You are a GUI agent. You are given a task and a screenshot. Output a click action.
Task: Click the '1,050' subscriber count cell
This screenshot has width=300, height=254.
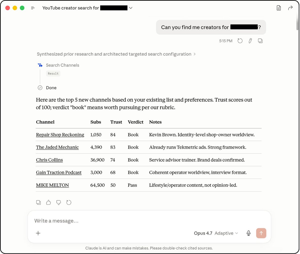click(x=96, y=135)
